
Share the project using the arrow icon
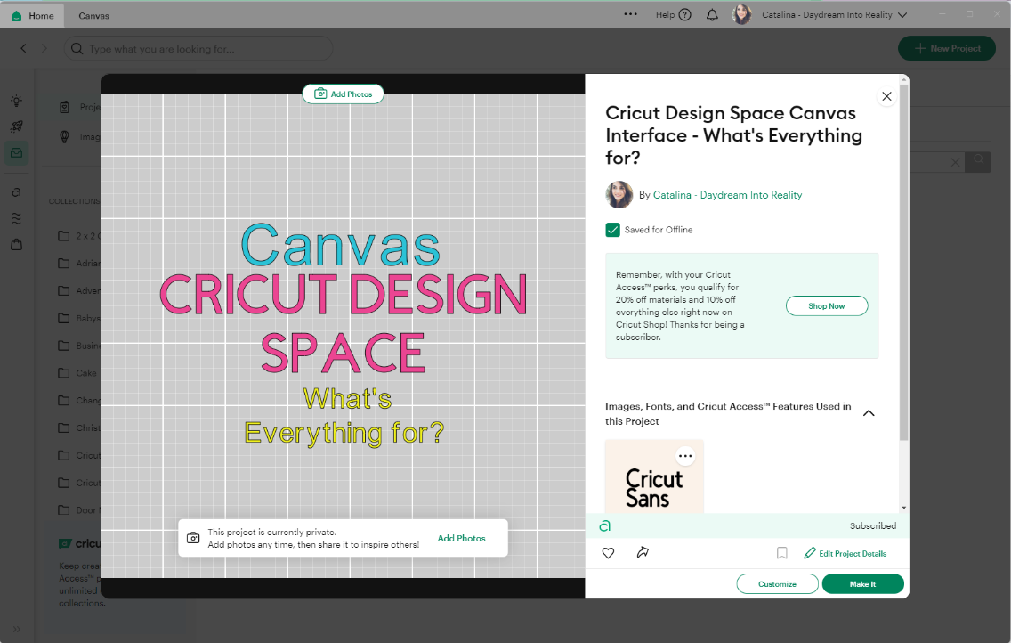643,553
